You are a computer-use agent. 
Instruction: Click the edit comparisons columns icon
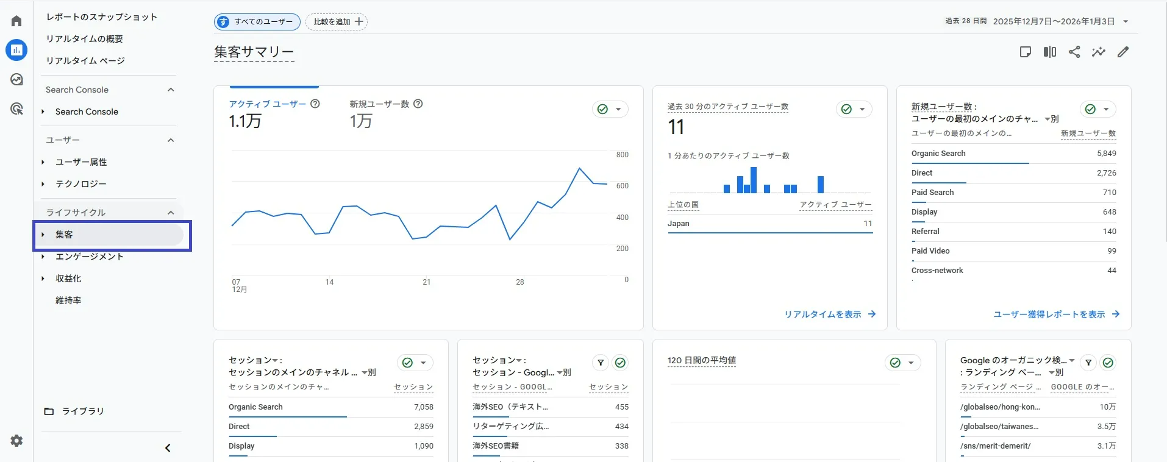(1050, 52)
